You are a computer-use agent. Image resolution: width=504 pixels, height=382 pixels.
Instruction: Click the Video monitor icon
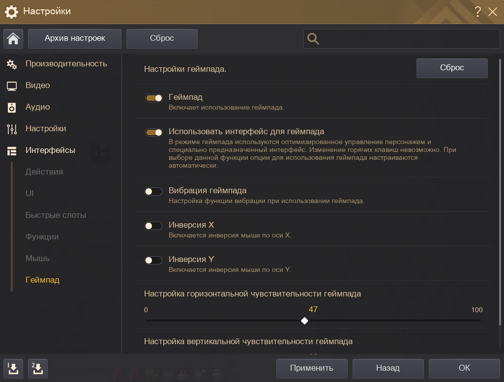click(12, 86)
